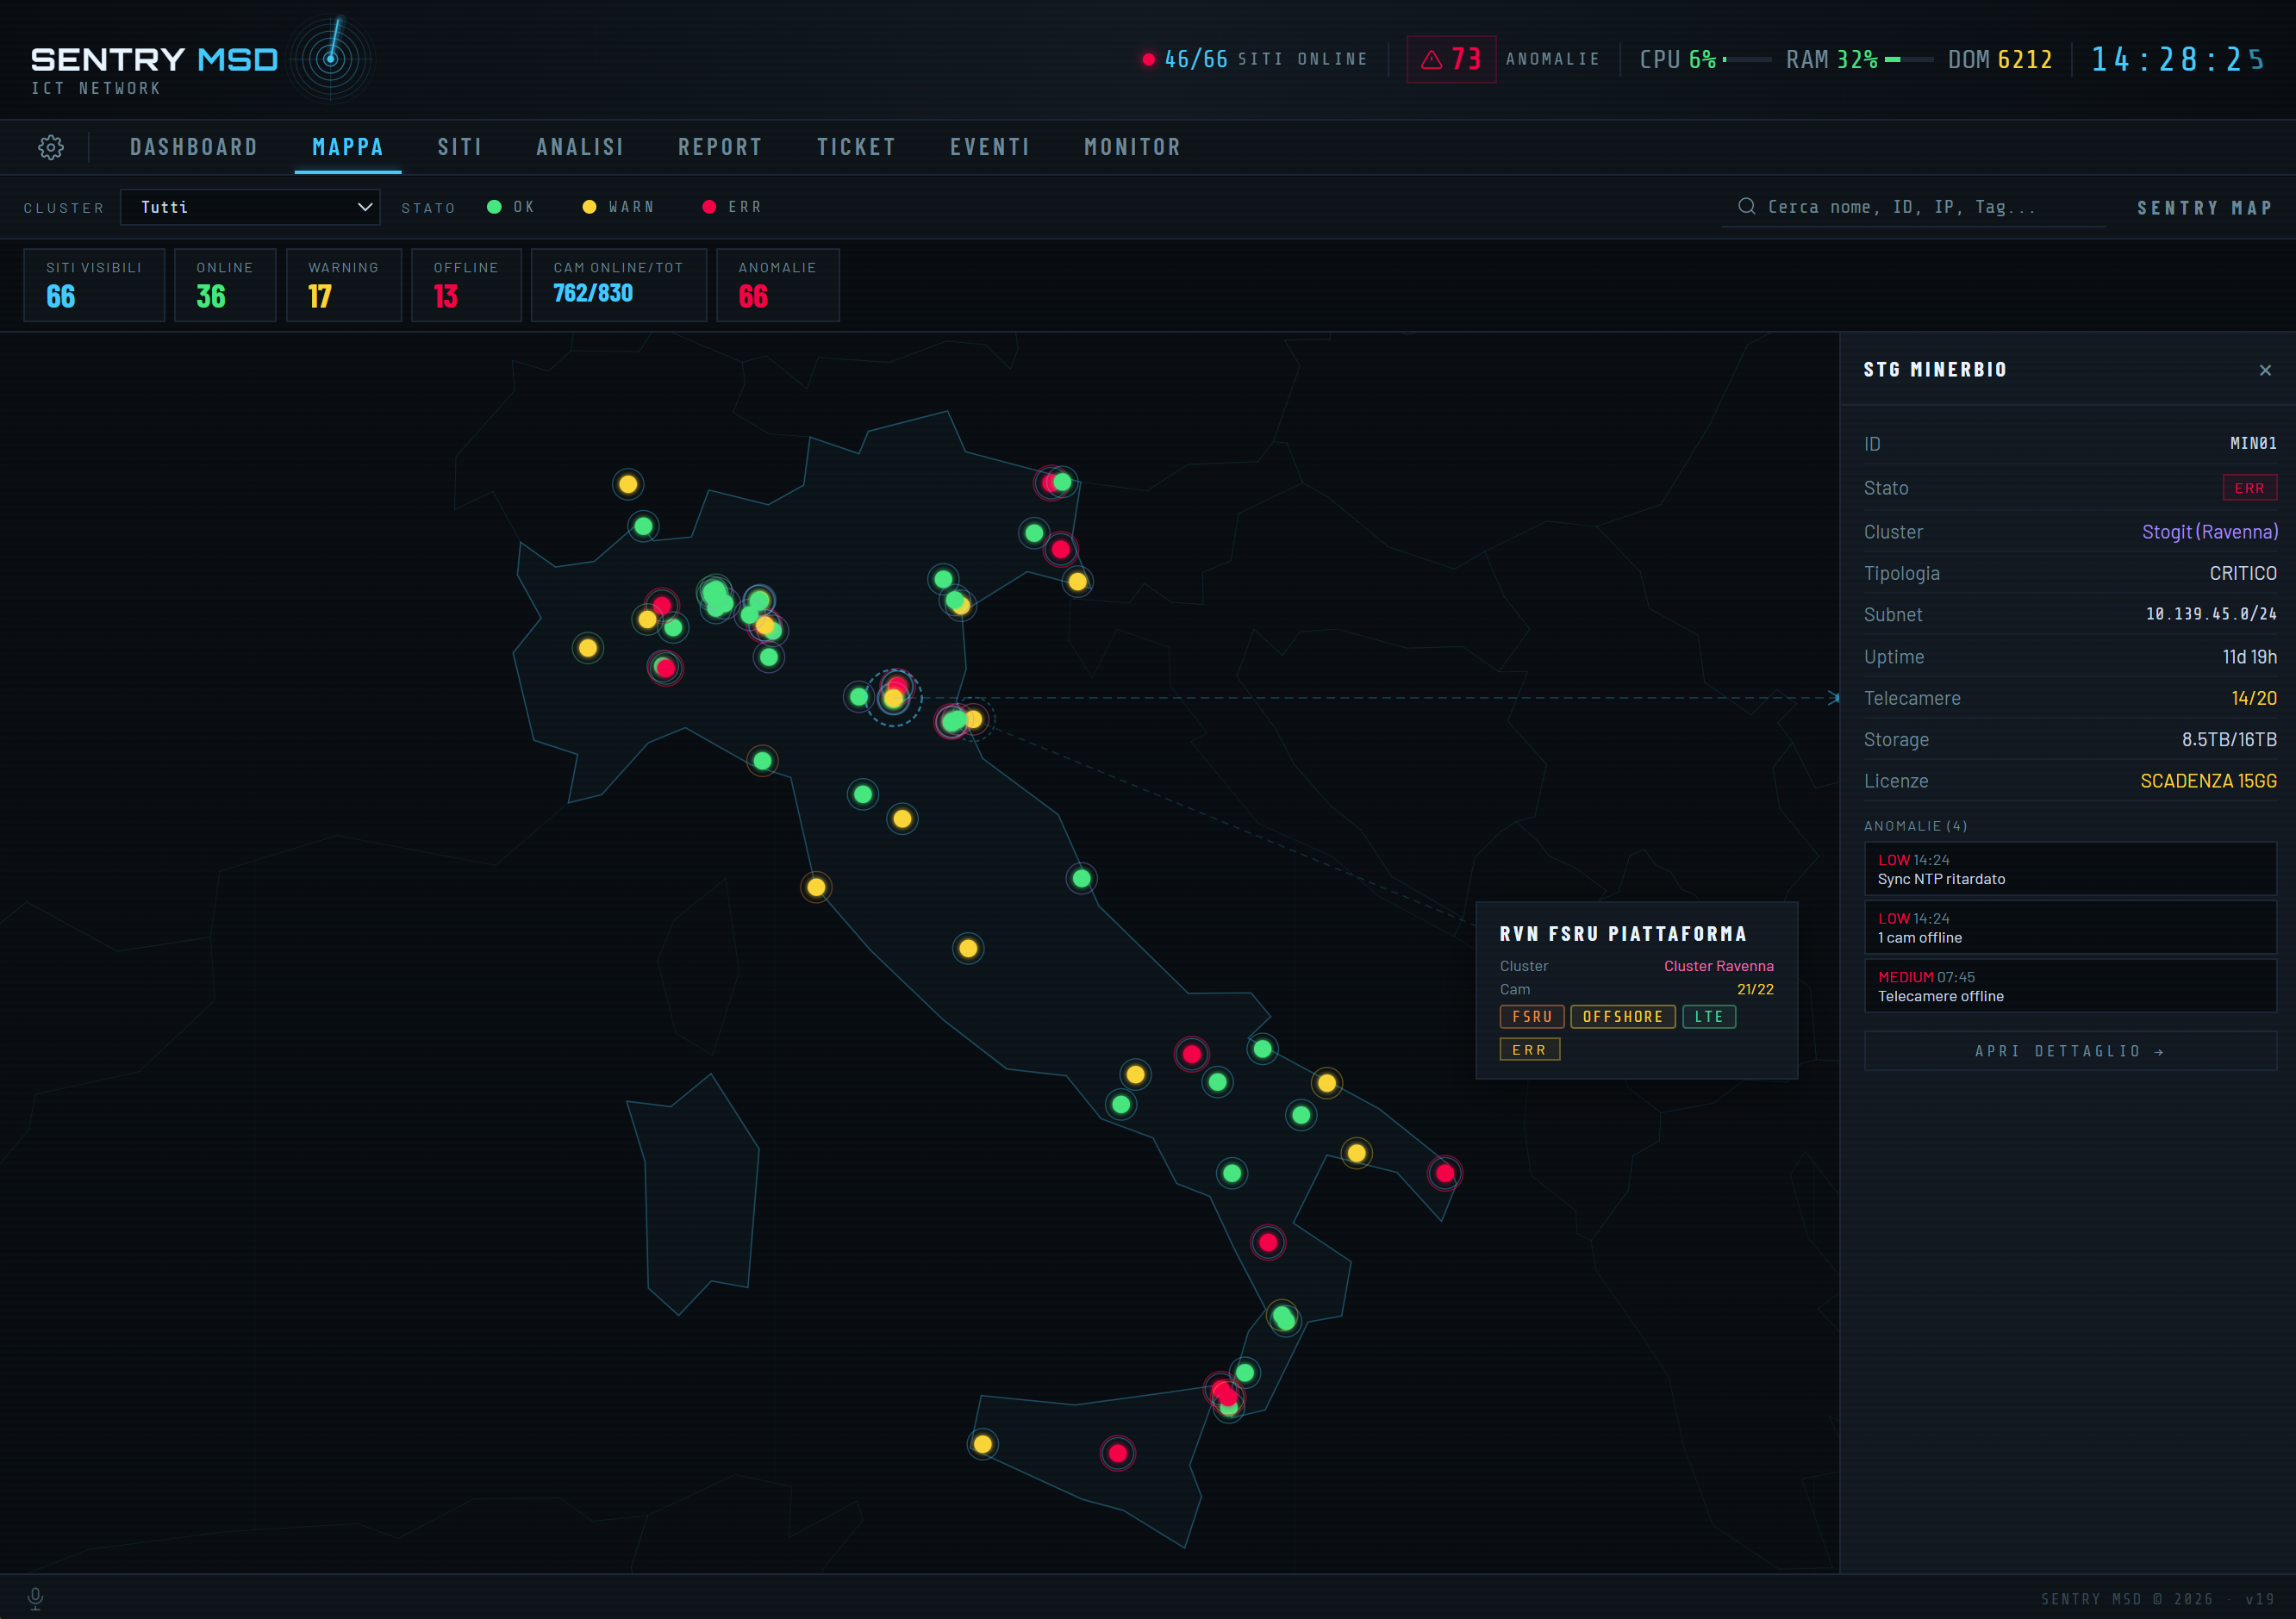The width and height of the screenshot is (2296, 1619).
Task: Open the Cluster dropdown set to Tutti
Action: point(250,207)
